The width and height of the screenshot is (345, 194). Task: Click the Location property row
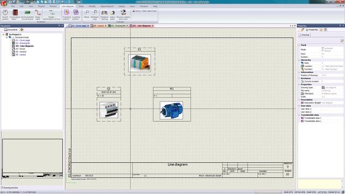322,66
